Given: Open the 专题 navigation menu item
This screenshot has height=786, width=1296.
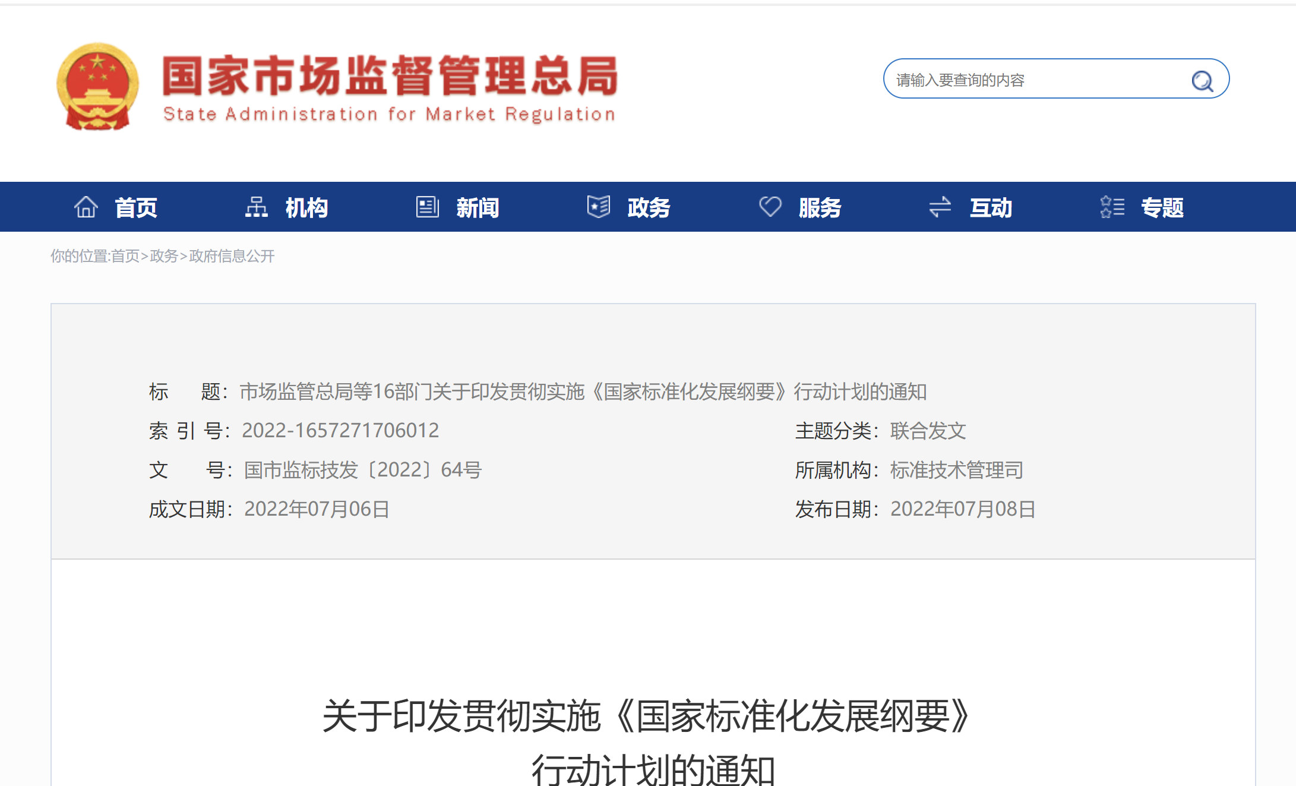Looking at the screenshot, I should pyautogui.click(x=1162, y=208).
